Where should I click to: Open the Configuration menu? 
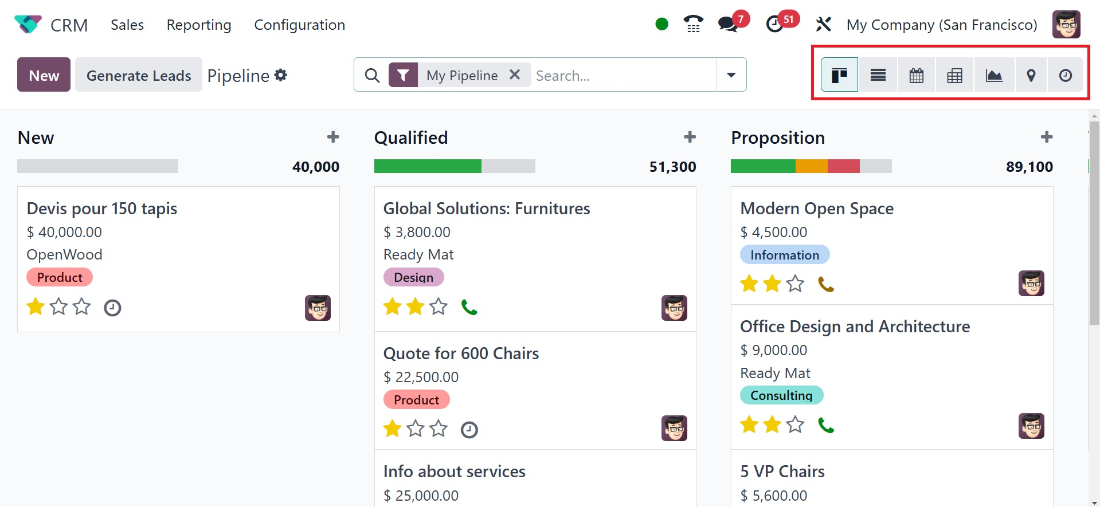299,25
